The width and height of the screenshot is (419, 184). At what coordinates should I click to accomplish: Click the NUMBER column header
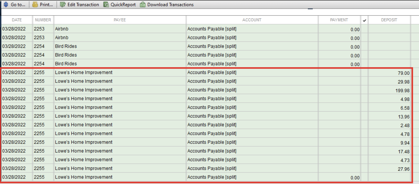(43, 20)
